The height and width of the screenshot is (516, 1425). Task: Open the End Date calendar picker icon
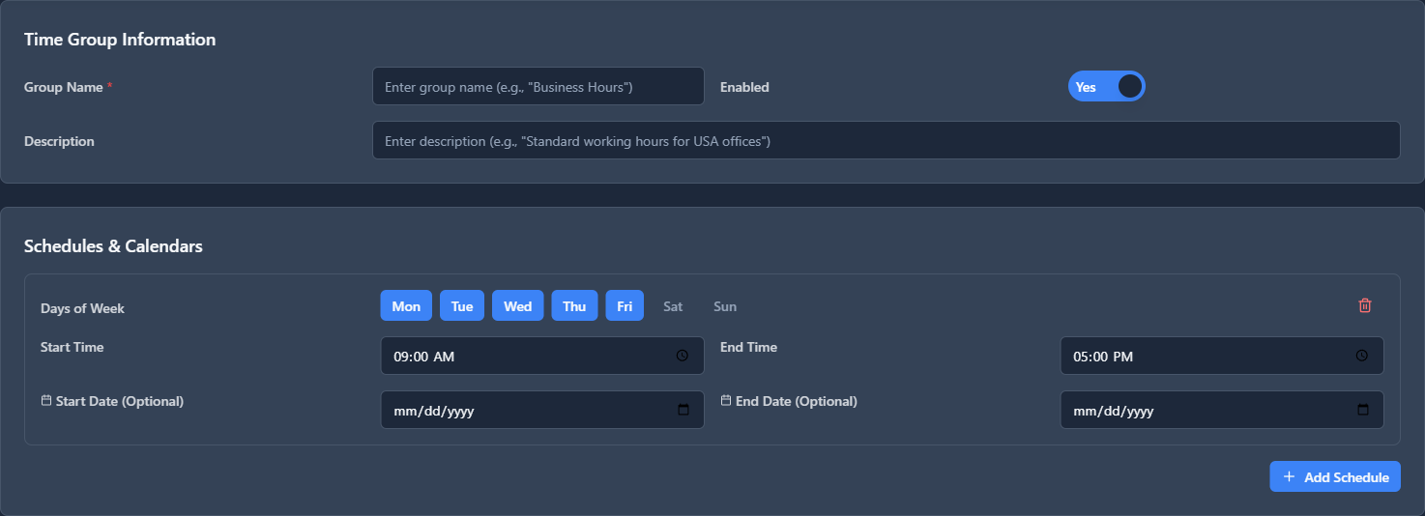1362,410
